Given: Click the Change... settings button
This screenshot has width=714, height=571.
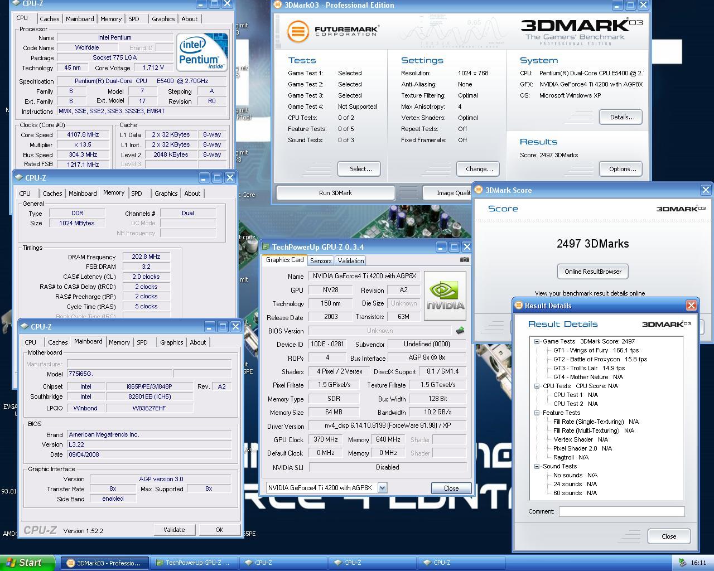Looking at the screenshot, I should tap(479, 169).
